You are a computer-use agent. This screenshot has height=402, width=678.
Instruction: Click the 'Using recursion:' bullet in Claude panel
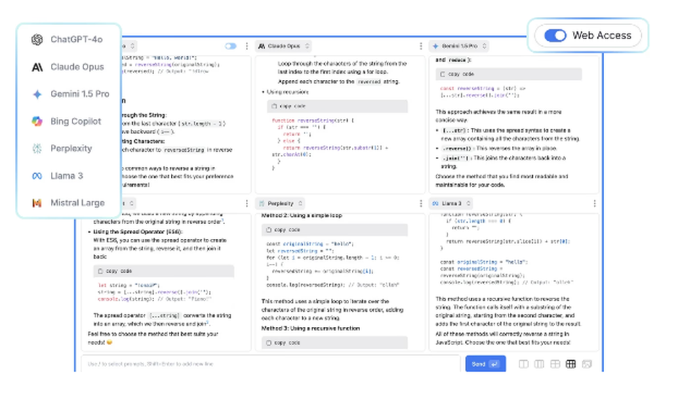287,92
